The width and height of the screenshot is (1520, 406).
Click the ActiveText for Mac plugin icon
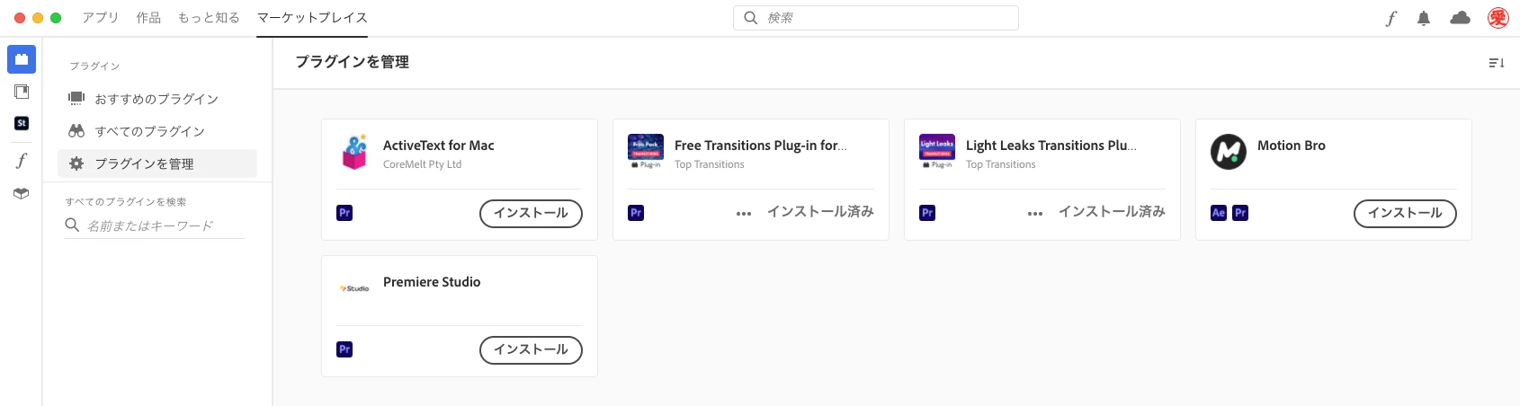pyautogui.click(x=354, y=152)
